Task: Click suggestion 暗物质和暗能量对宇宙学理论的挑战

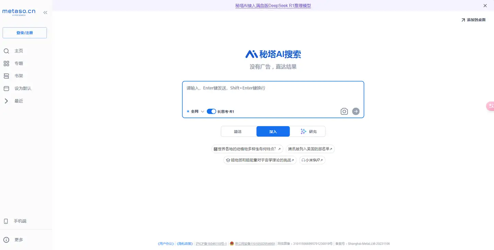Action: coord(260,160)
